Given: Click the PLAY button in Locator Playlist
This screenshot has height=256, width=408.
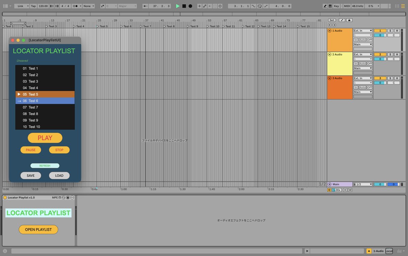Looking at the screenshot, I should coord(45,138).
